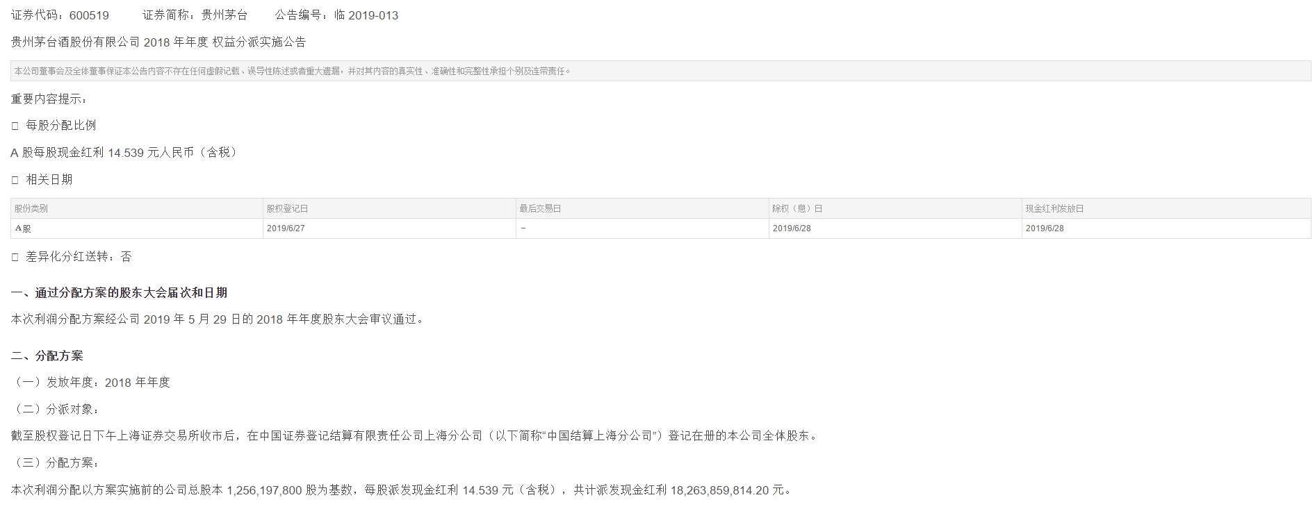This screenshot has height=509, width=1315.
Task: Select the 除权（息）日 column header
Action: (797, 208)
